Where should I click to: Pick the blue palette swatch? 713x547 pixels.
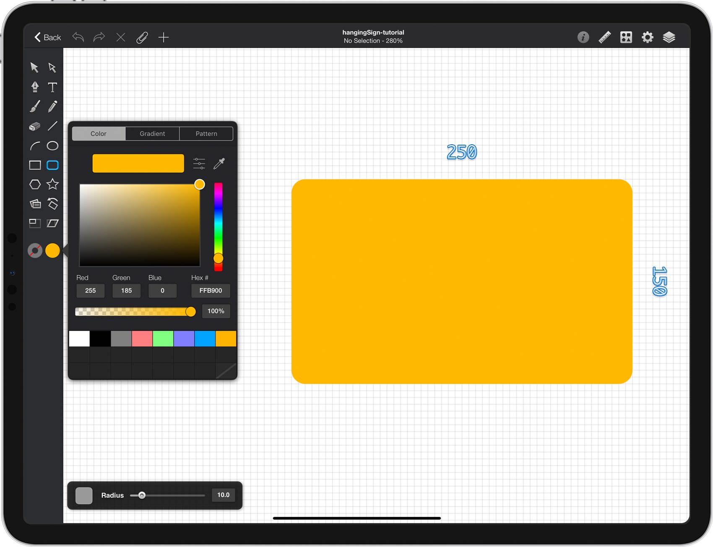[205, 339]
